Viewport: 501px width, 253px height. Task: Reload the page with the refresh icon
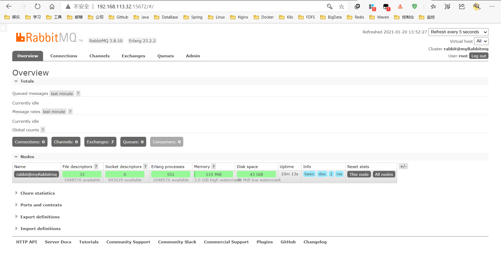pos(38,7)
